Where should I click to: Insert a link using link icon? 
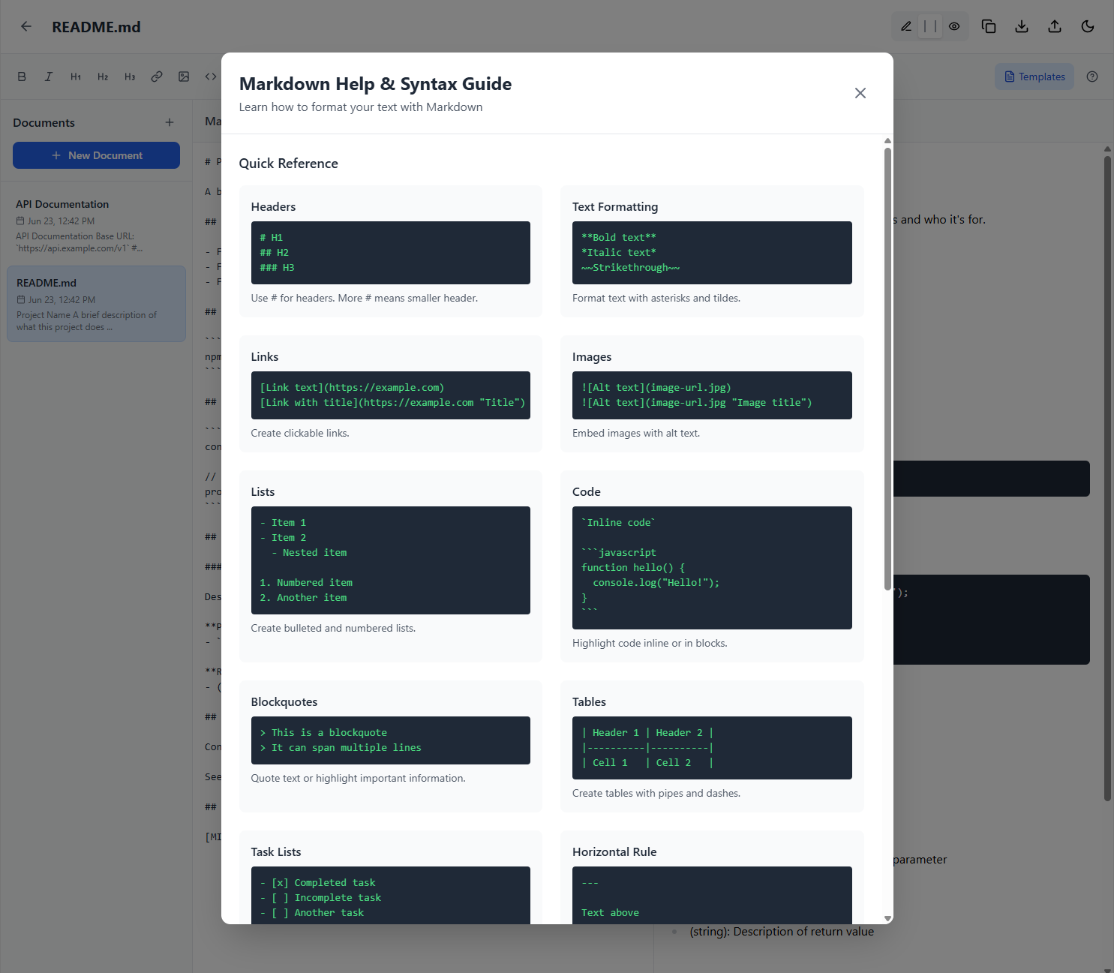[x=157, y=77]
